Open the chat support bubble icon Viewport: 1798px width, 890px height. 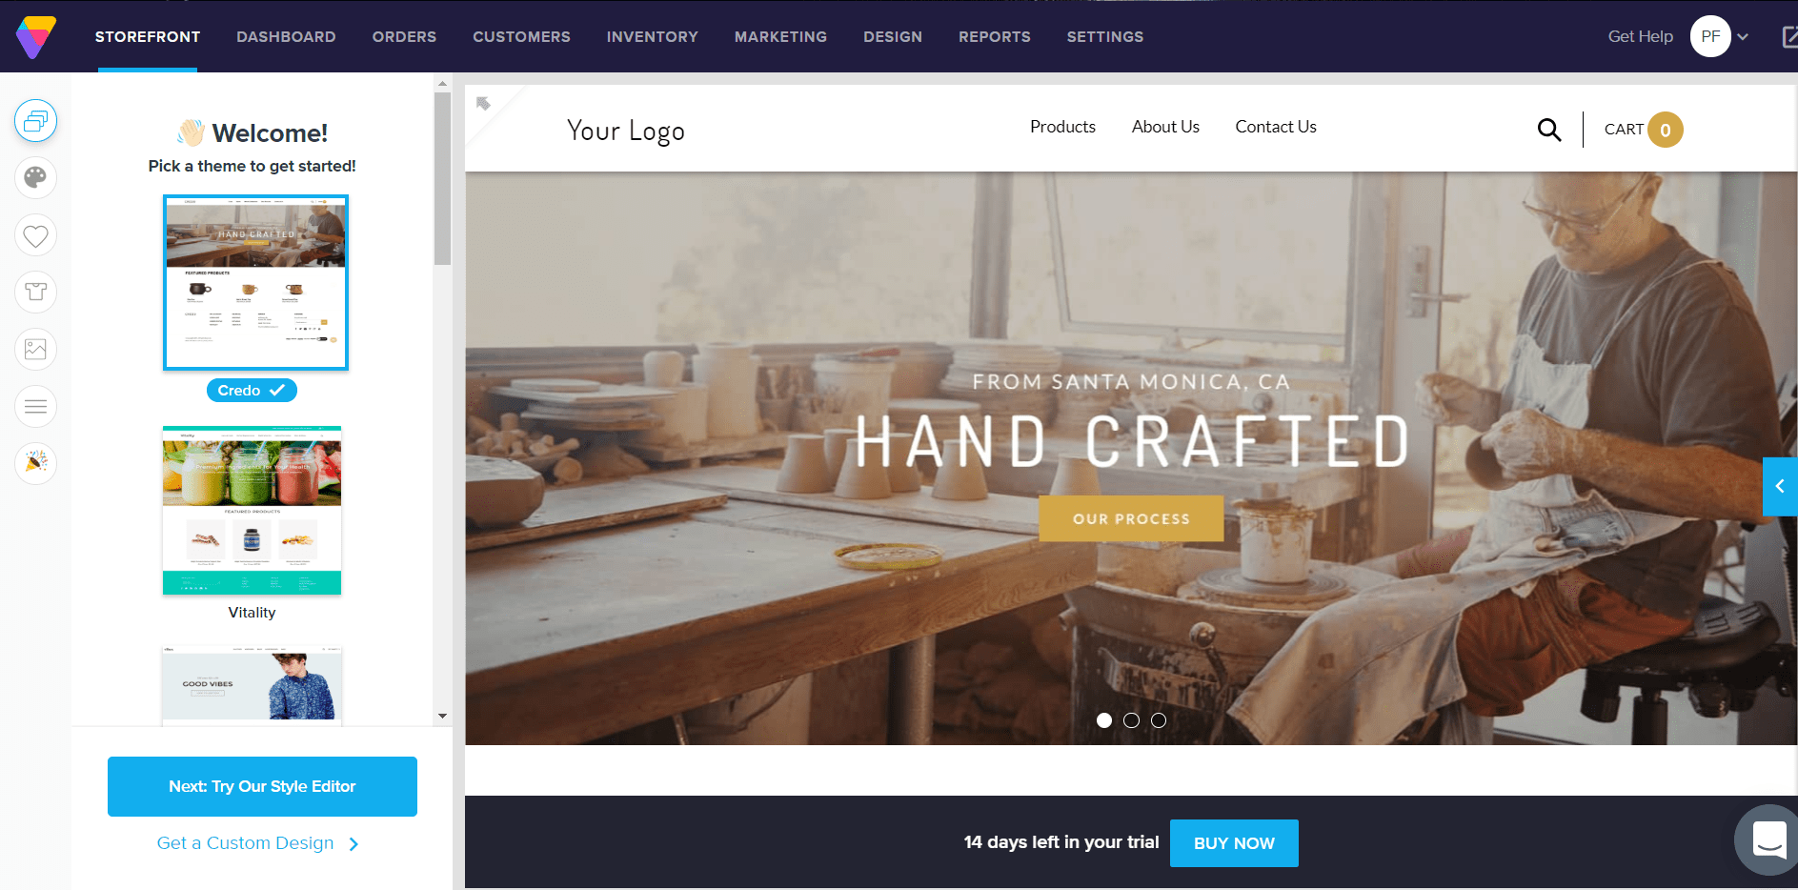coord(1769,840)
